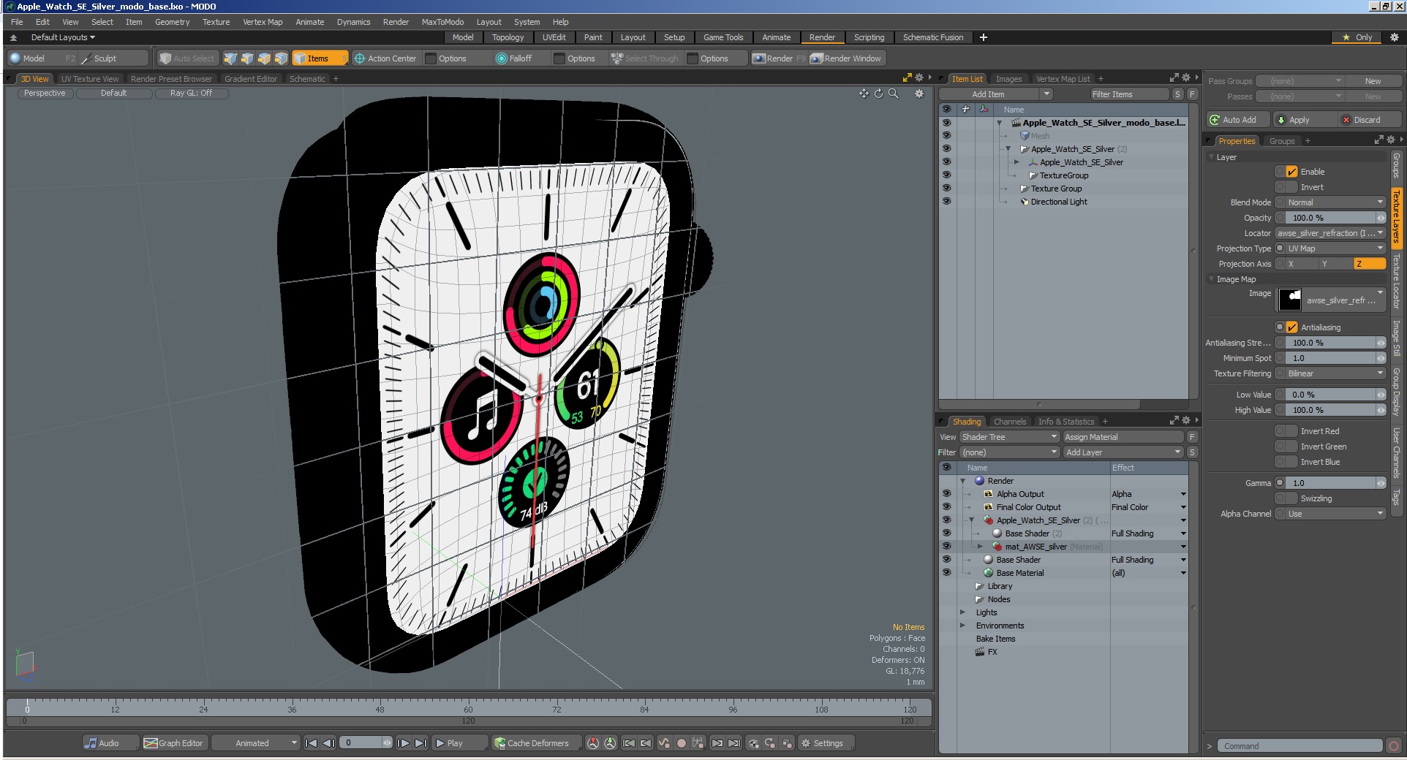
Task: Open 3D viewport settings gear
Action: (x=919, y=94)
